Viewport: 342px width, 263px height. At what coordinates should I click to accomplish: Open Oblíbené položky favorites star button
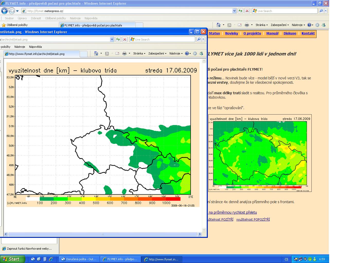tap(15, 25)
